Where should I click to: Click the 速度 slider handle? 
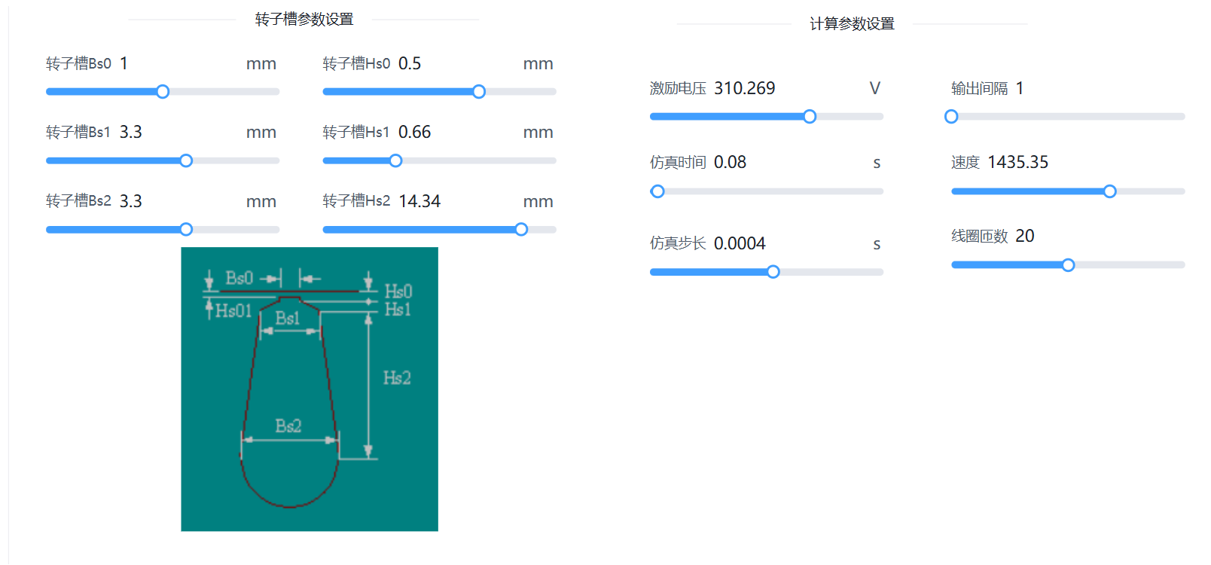[1109, 191]
